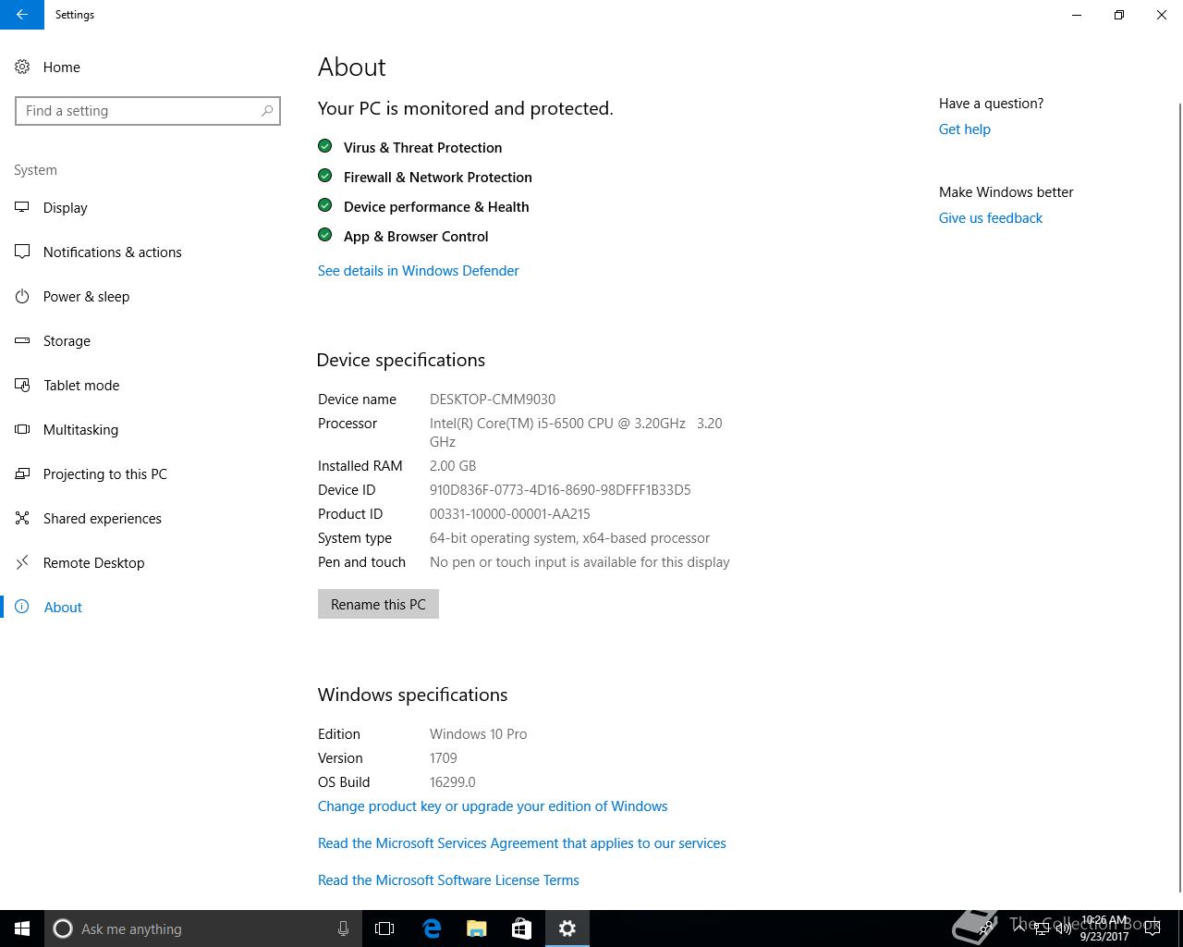The height and width of the screenshot is (947, 1183).
Task: Open the Microsoft Services Agreement link
Action: tap(521, 843)
